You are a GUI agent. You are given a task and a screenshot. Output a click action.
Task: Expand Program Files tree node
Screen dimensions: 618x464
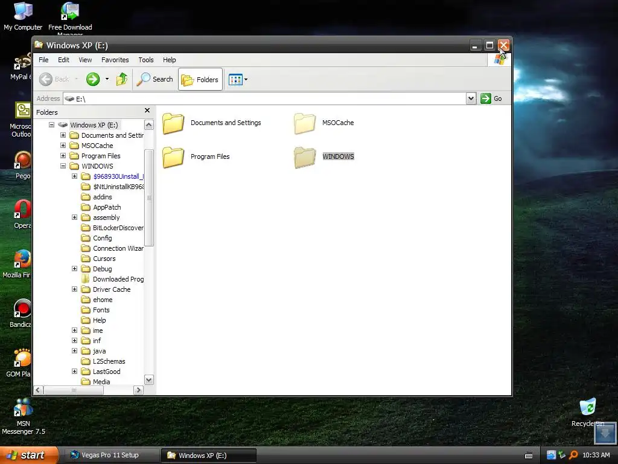click(63, 155)
